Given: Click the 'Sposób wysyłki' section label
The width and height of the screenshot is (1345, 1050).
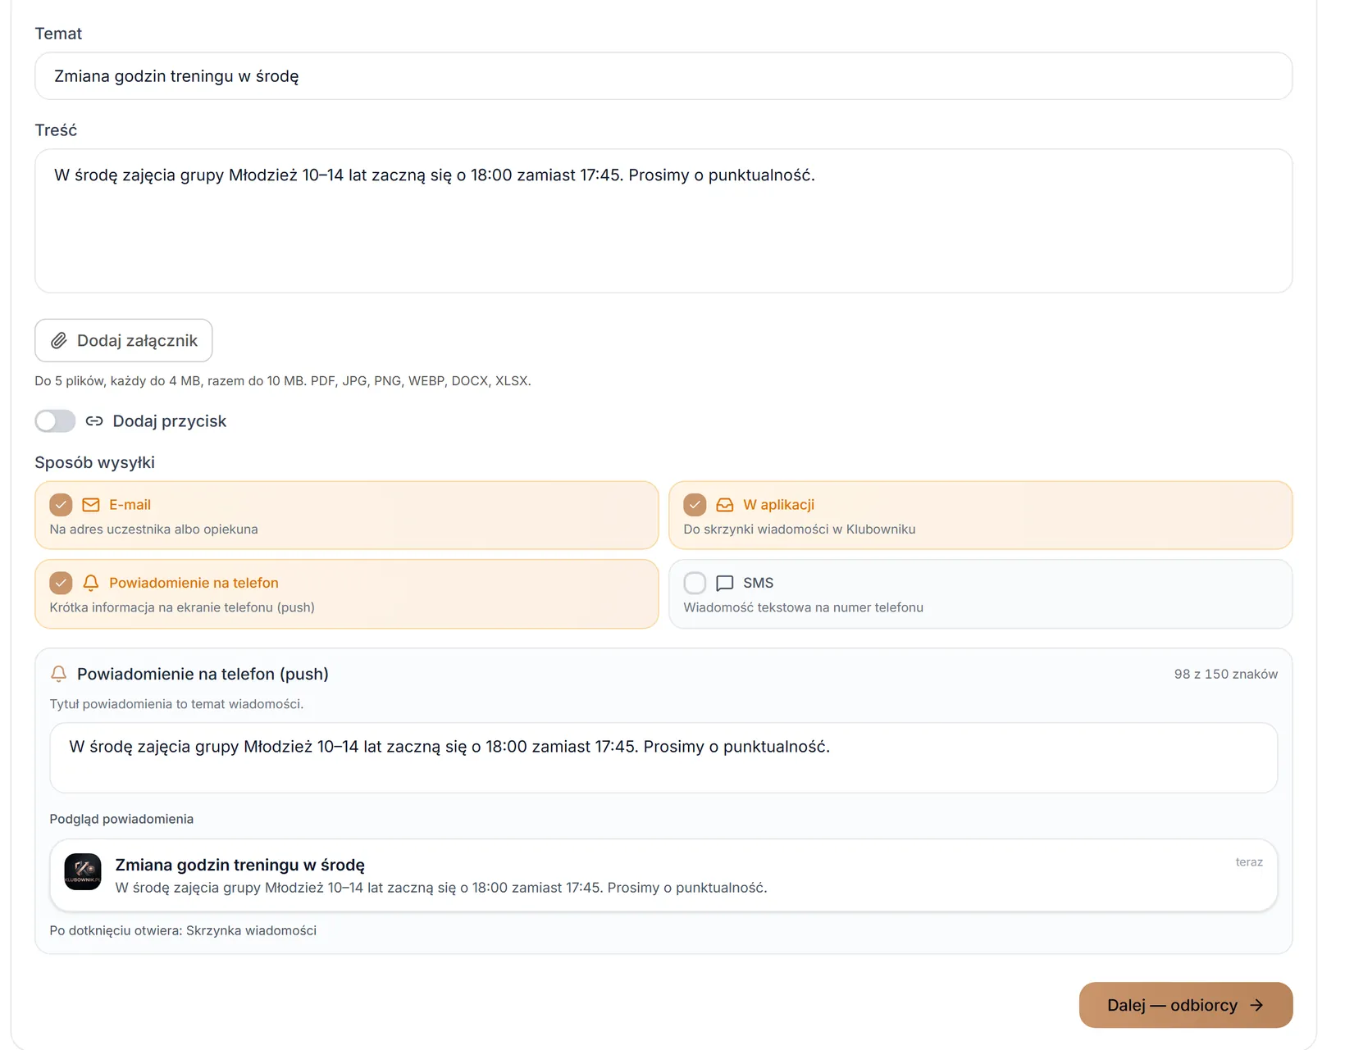Looking at the screenshot, I should 95,462.
